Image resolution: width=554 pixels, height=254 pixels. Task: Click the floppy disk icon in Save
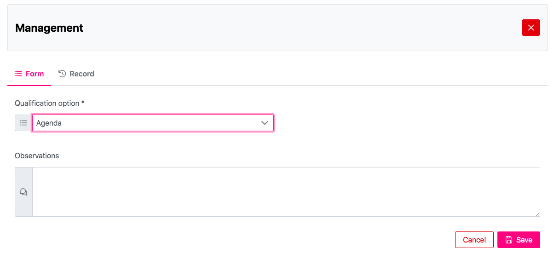pyautogui.click(x=508, y=240)
